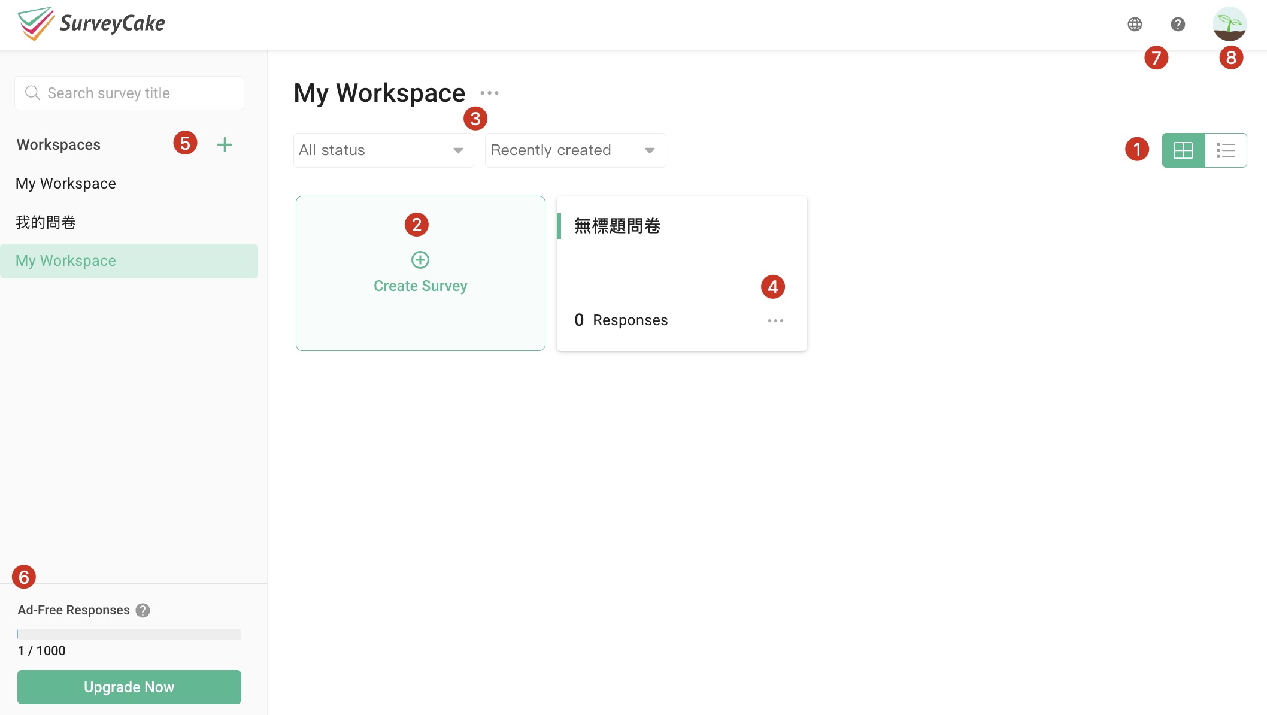Screen dimensions: 1267x715
Task: Click the Ad-Free Responses progress bar
Action: coord(129,634)
